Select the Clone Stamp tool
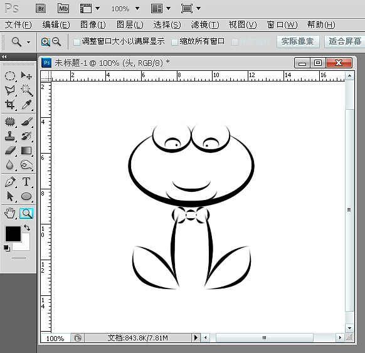Image resolution: width=365 pixels, height=353 pixels. tap(10, 136)
